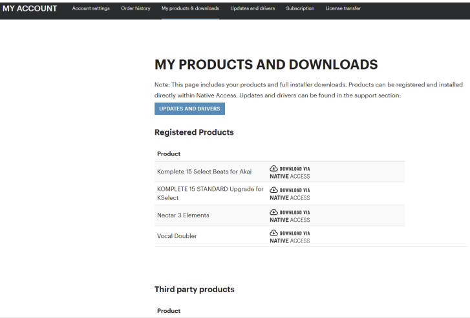Click download cloud icon for KOMPLETE 15 STANDARD Upgrade
This screenshot has height=318, width=470.
point(273,190)
